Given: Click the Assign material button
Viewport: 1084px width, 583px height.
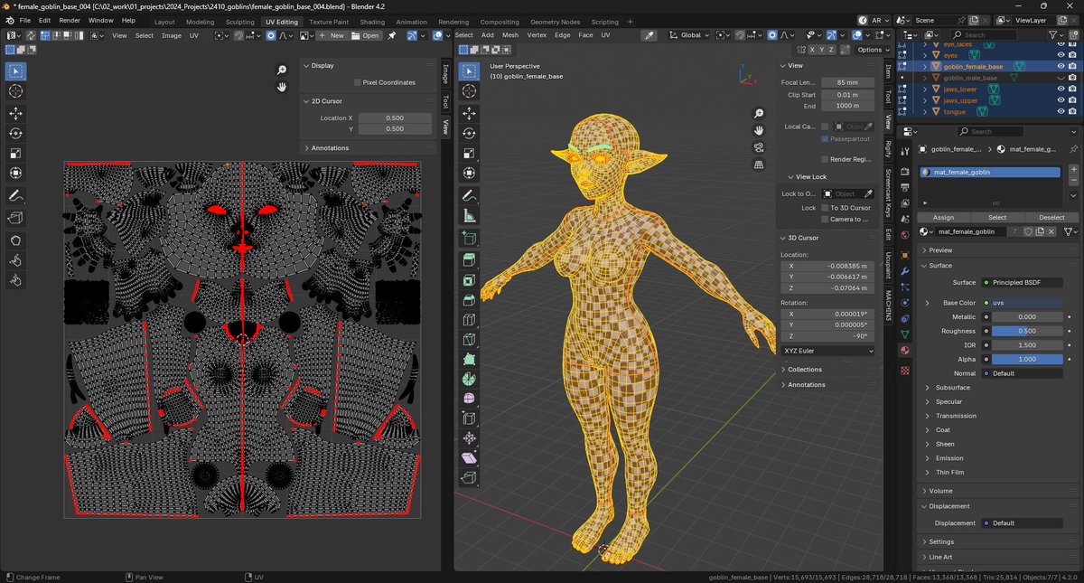Looking at the screenshot, I should [x=943, y=217].
